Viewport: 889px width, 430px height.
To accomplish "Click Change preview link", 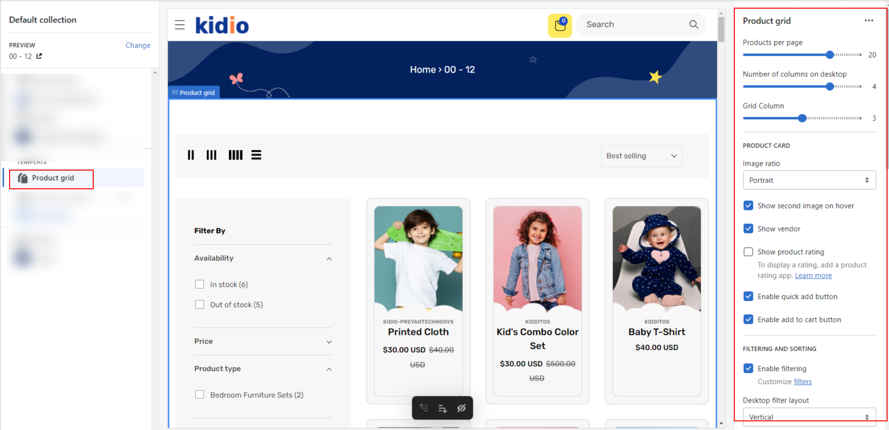I will 138,45.
